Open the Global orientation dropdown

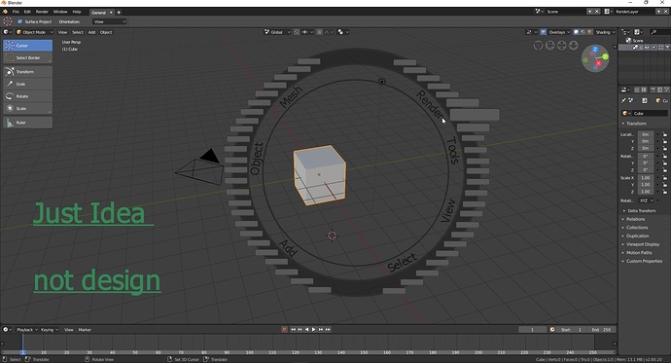click(x=277, y=32)
